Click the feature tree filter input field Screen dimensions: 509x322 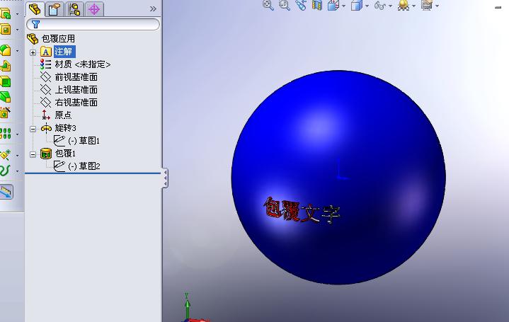(93, 24)
